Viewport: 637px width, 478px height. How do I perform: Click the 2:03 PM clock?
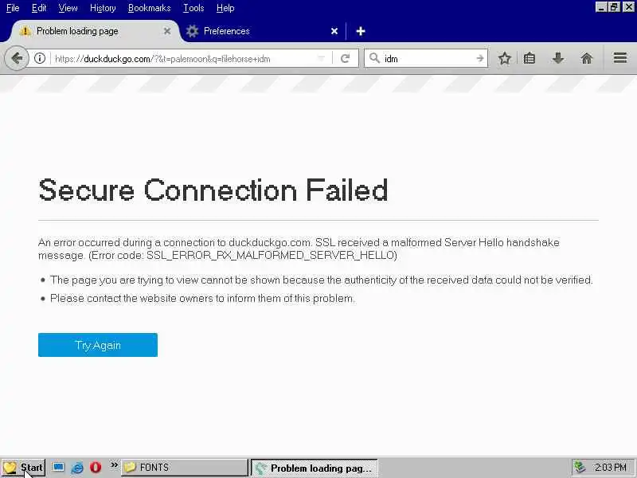point(610,467)
